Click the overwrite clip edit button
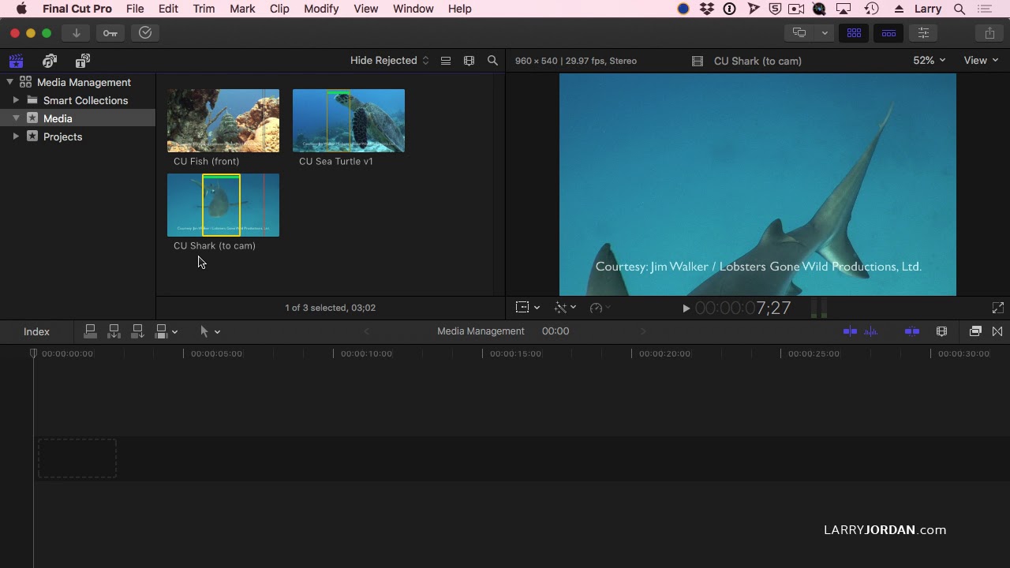Image resolution: width=1010 pixels, height=568 pixels. [161, 331]
